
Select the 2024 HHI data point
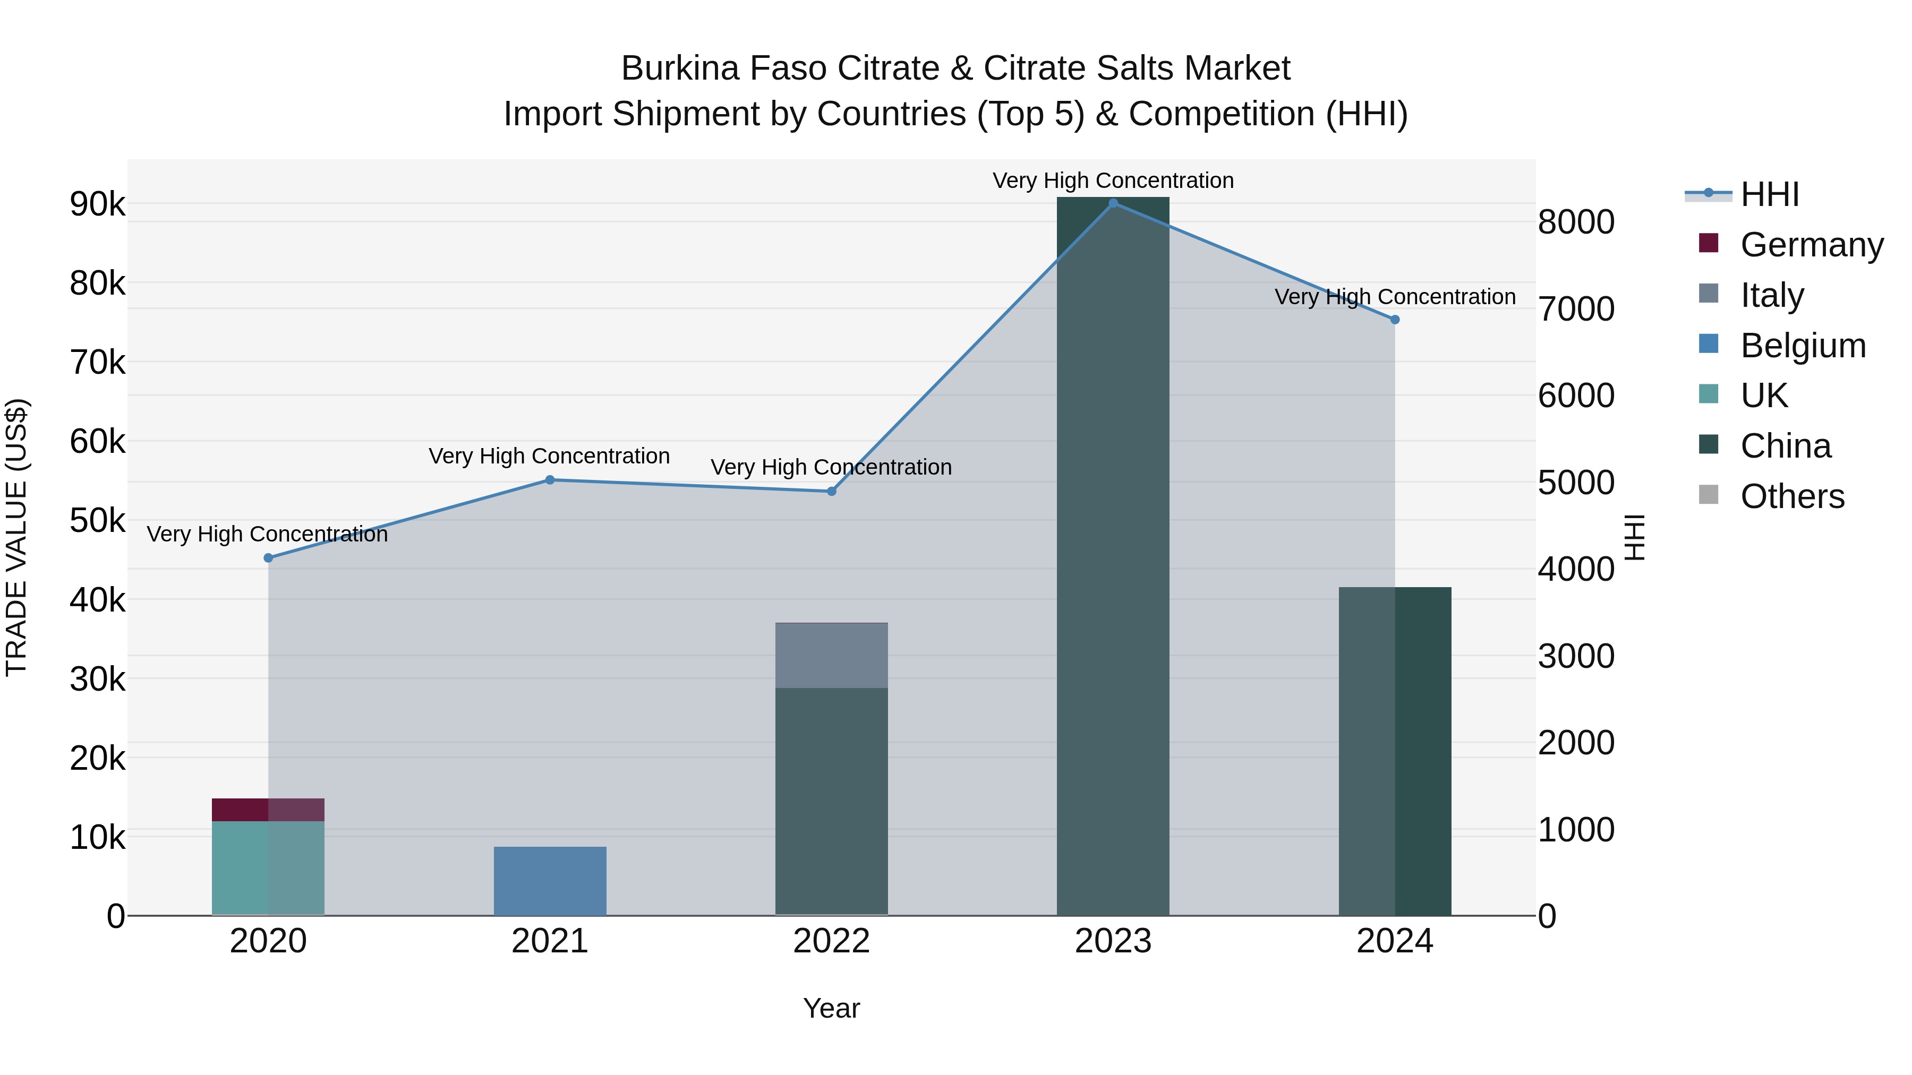click(x=1395, y=320)
